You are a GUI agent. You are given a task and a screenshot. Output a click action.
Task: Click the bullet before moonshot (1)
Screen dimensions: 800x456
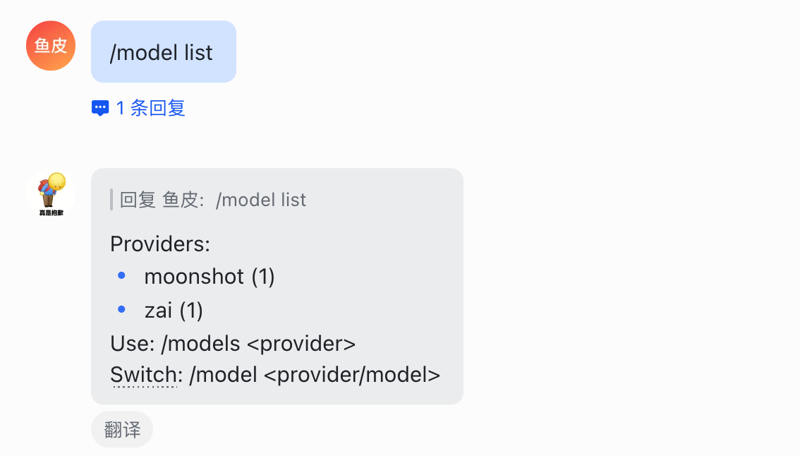point(121,276)
